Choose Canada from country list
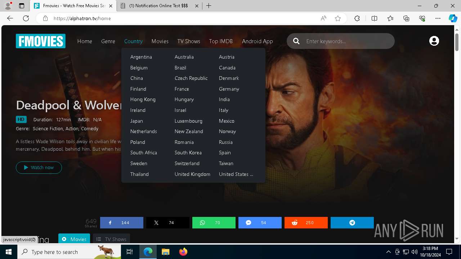The width and height of the screenshot is (461, 259). point(227,68)
